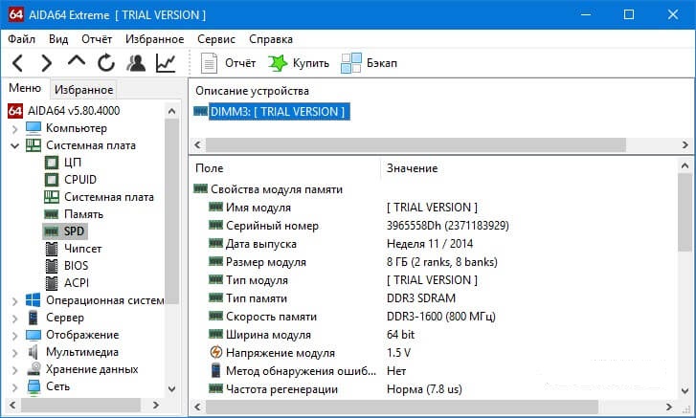Click the icon beside Метод обнаружения ошибок
The height and width of the screenshot is (418, 696).
[x=215, y=370]
